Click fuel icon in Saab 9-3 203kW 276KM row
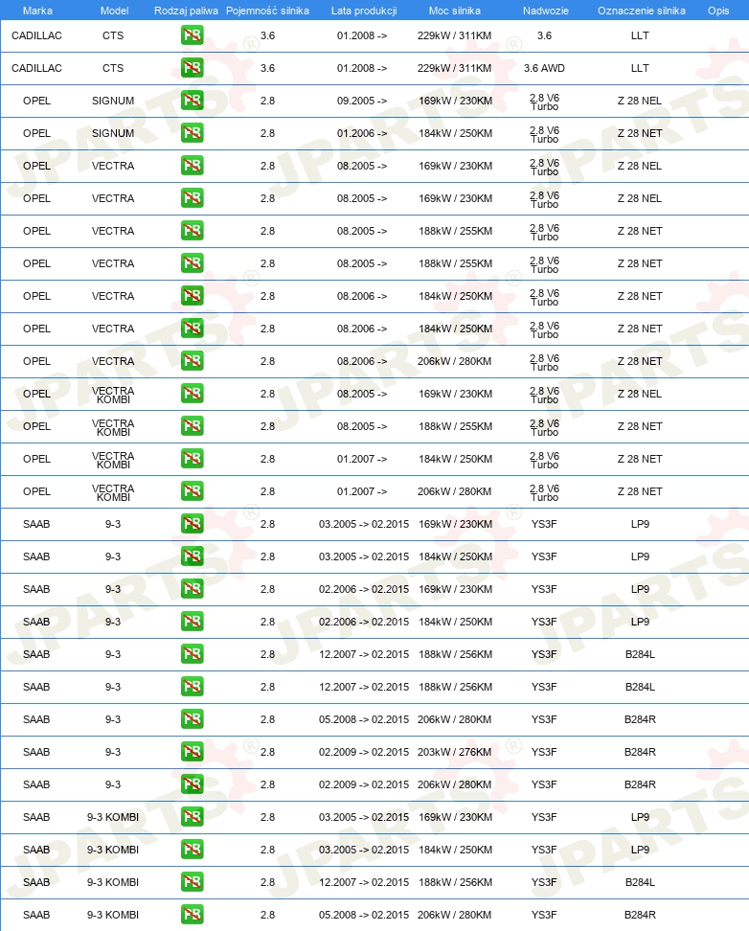The width and height of the screenshot is (749, 931). coord(192,752)
